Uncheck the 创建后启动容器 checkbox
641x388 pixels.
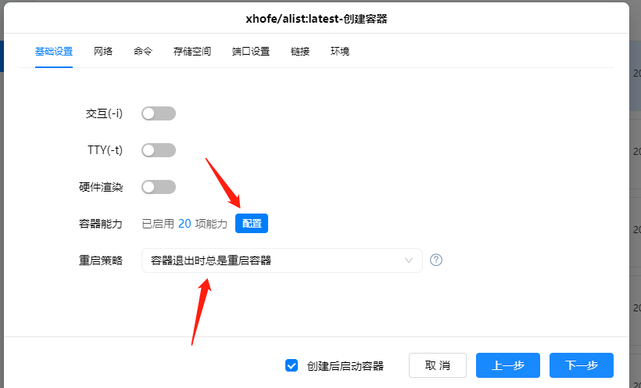292,365
